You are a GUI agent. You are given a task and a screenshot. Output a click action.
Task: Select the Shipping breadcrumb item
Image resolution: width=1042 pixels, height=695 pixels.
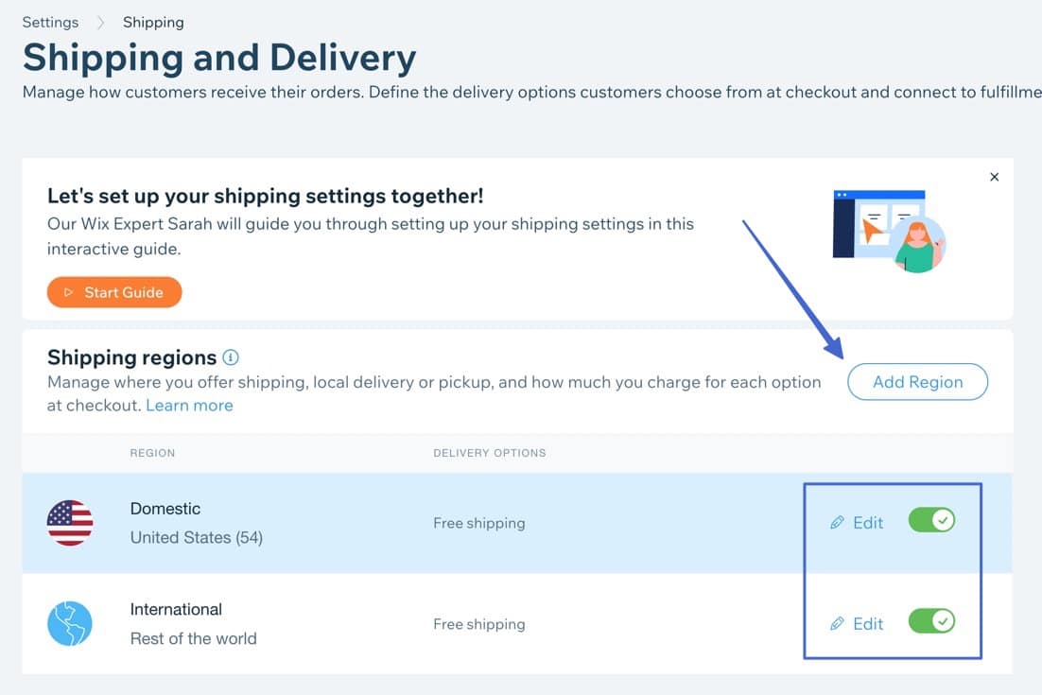pos(153,22)
